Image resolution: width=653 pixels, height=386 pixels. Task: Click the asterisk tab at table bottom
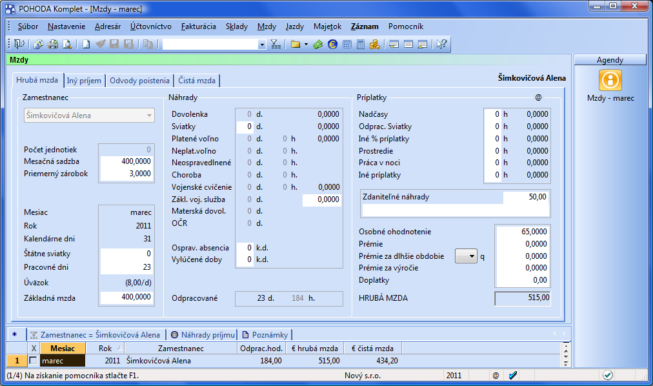(x=15, y=334)
